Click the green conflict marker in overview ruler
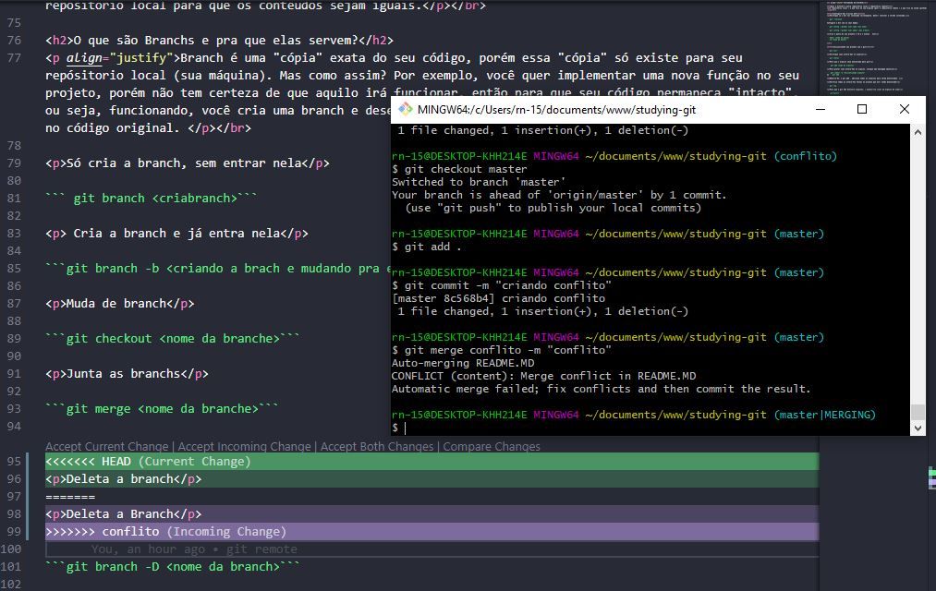Image resolution: width=936 pixels, height=591 pixels. tap(931, 472)
